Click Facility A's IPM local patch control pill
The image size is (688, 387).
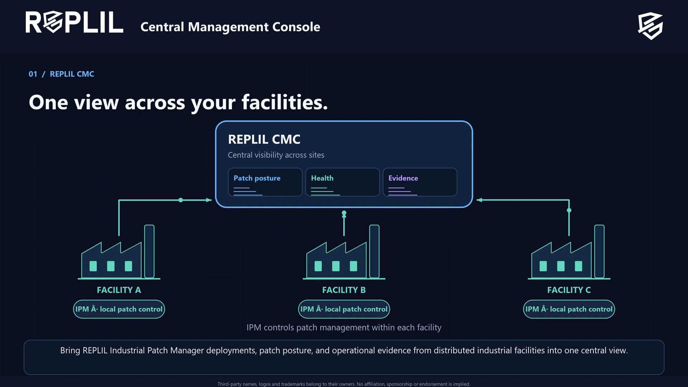pos(119,309)
